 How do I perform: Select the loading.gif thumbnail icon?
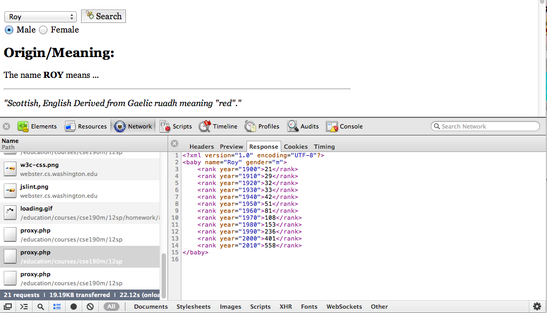point(10,213)
